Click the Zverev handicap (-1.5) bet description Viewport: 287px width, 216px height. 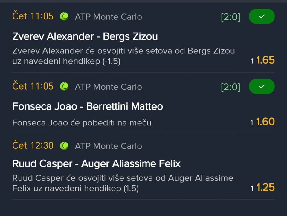pyautogui.click(x=123, y=56)
